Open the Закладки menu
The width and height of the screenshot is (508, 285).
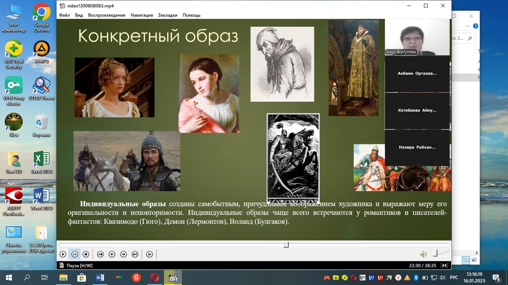coord(168,15)
